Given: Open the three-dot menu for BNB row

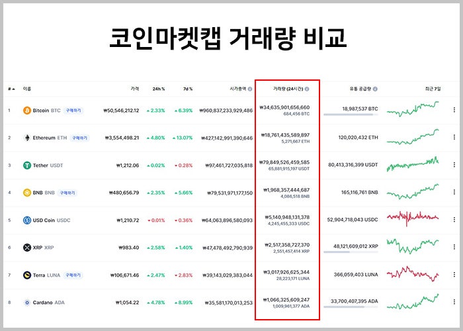Looking at the screenshot, I should (x=454, y=192).
